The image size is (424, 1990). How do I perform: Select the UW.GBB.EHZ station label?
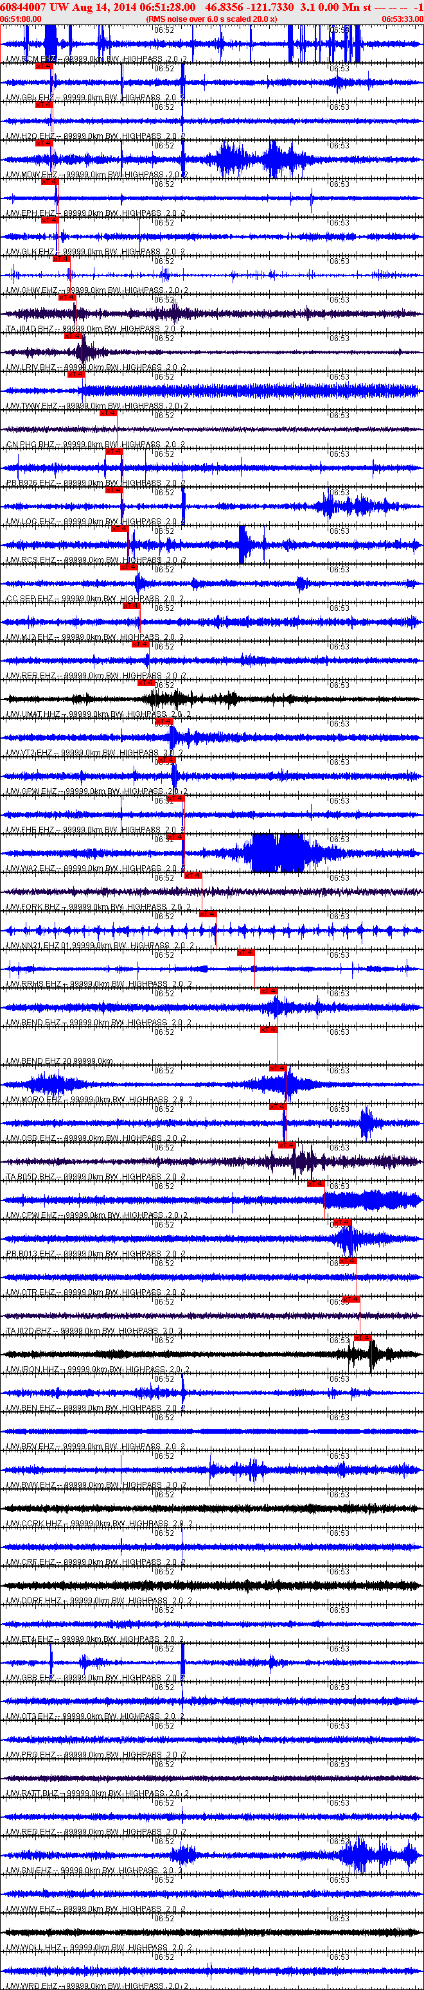pos(31,1678)
